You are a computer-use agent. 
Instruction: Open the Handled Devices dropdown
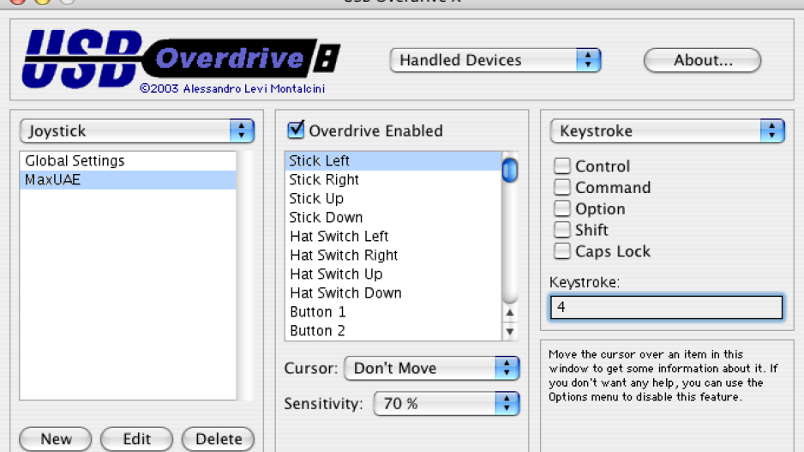coord(495,61)
